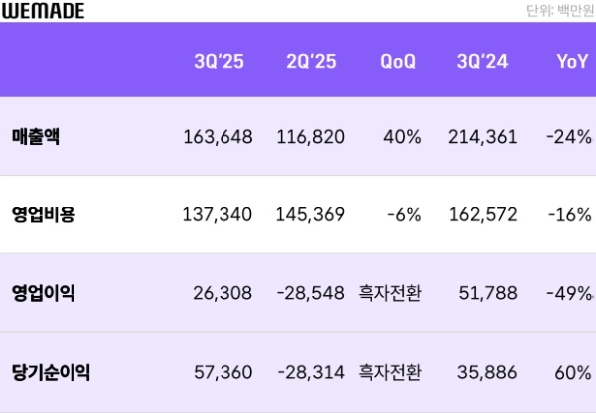Select the 3Q'24 column header
The height and width of the screenshot is (413, 596).
(483, 61)
